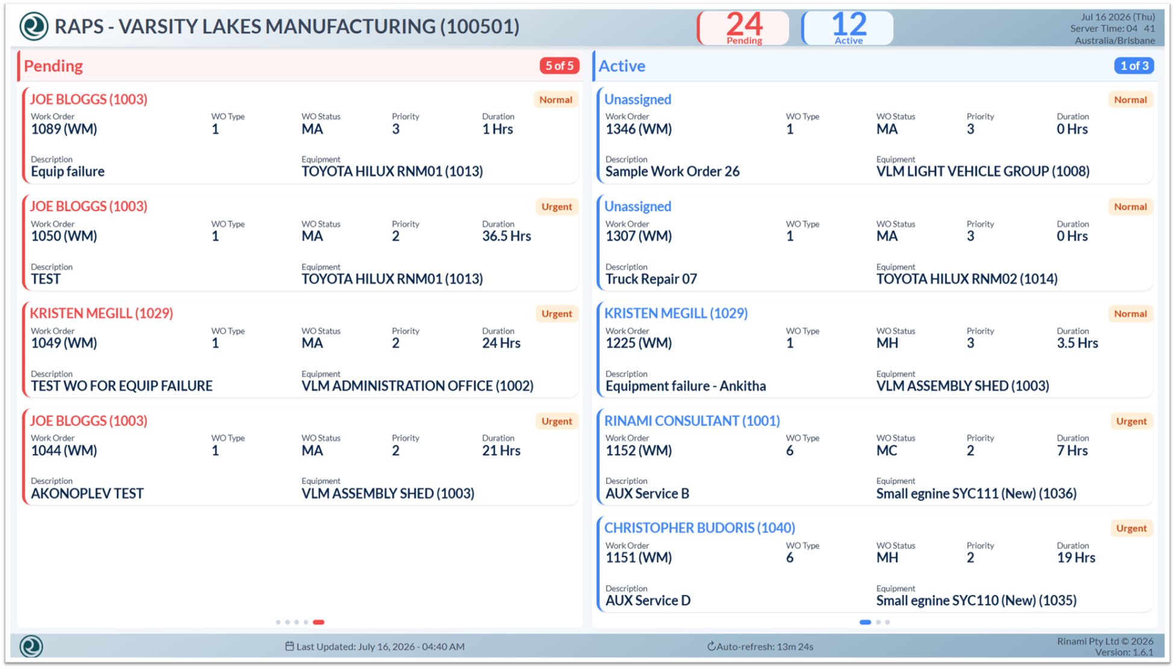The height and width of the screenshot is (669, 1175).
Task: Click the calendar icon beside Last Updated
Action: pos(289,646)
